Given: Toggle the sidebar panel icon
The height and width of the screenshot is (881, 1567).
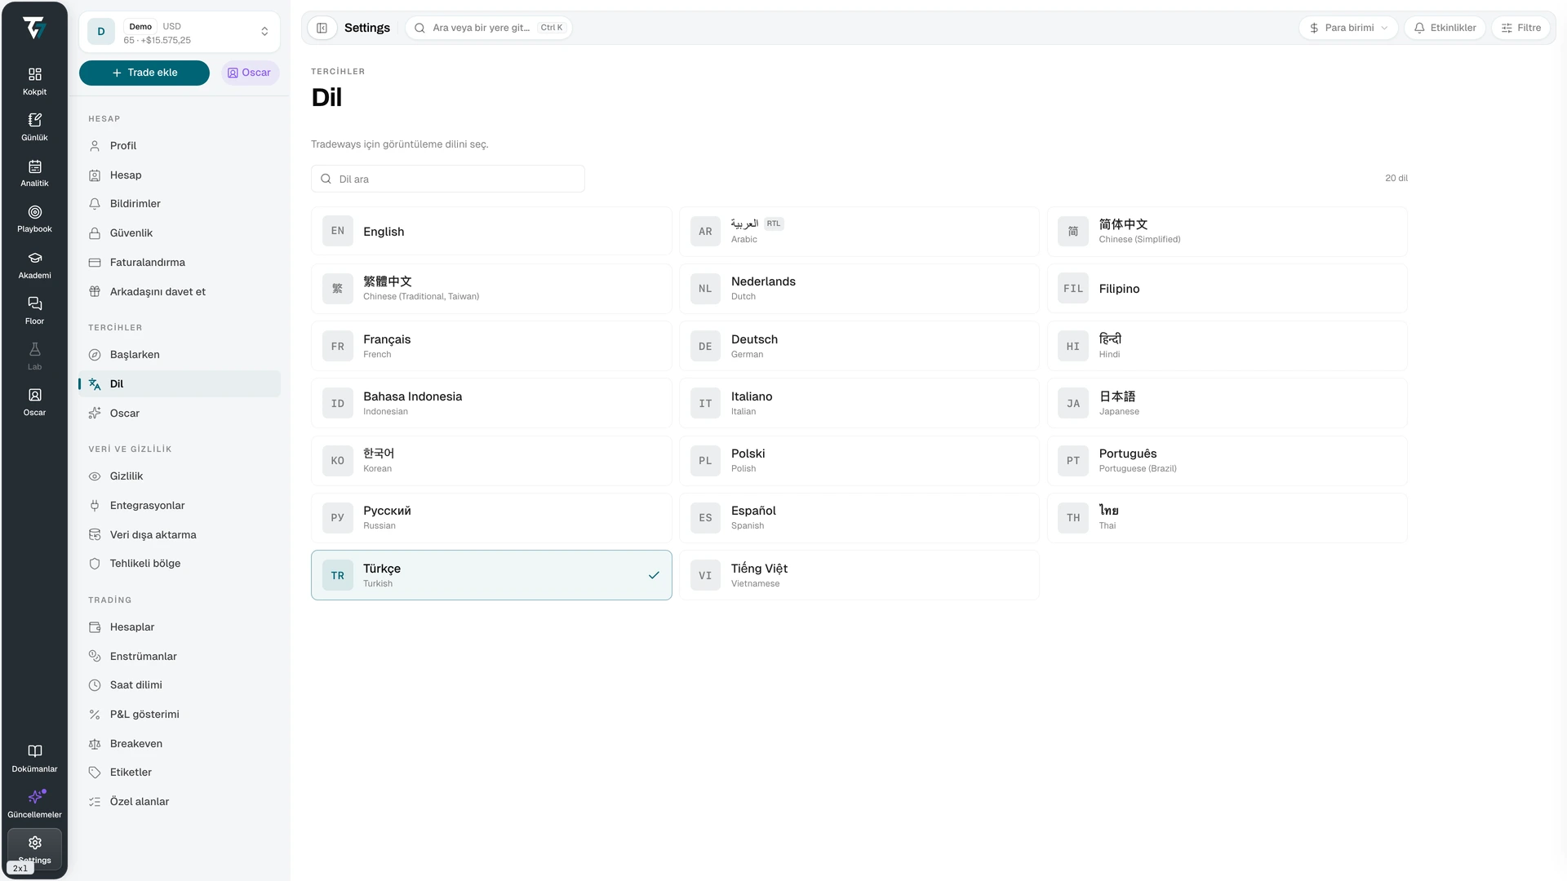Looking at the screenshot, I should (322, 28).
